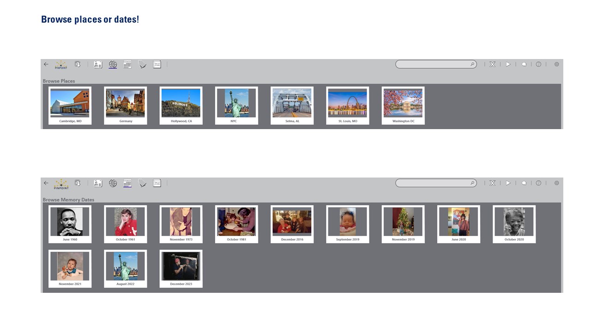Click the Pinpoint logo in Browse Memory Dates toolbar
The height and width of the screenshot is (332, 591).
61,184
